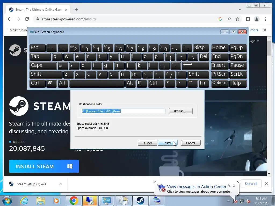Click Show all downloads

(x=251, y=184)
